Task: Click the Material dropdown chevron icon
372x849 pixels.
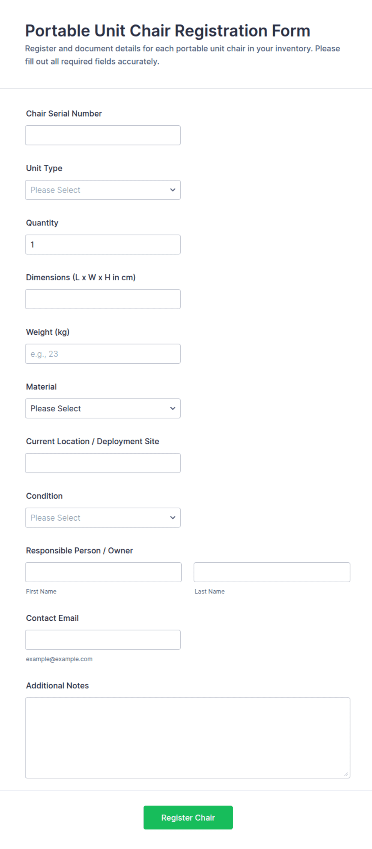Action: coord(173,408)
